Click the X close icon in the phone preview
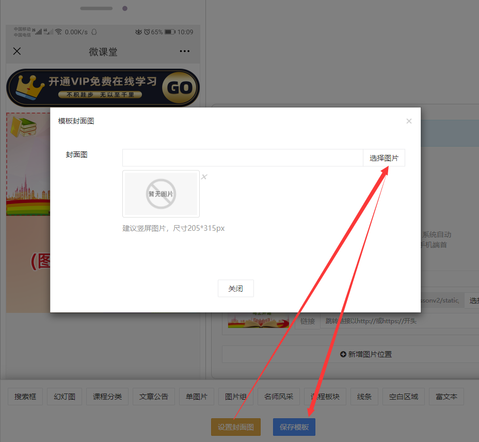Viewport: 479px width, 442px height. 17,51
